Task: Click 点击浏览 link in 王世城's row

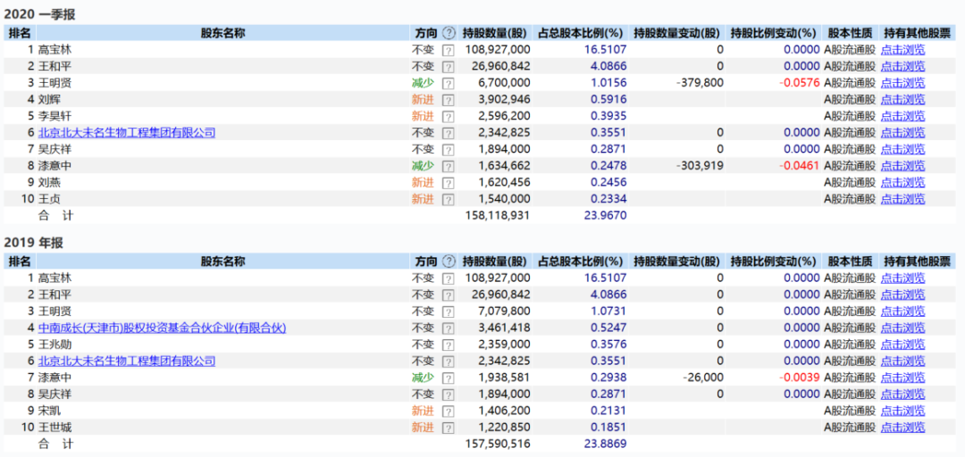Action: [x=902, y=428]
